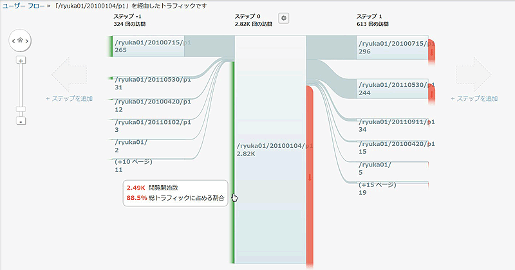Click the zoom slider handle

[x=21, y=109]
